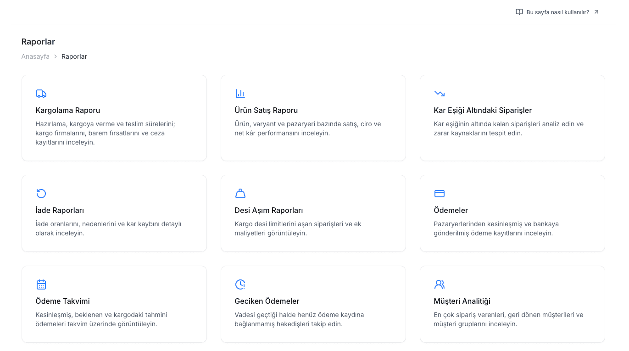Click the Raporlar breadcrumb item

(74, 56)
